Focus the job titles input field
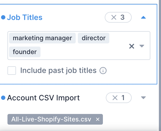Viewport: 161px width, 131px height. (79, 46)
